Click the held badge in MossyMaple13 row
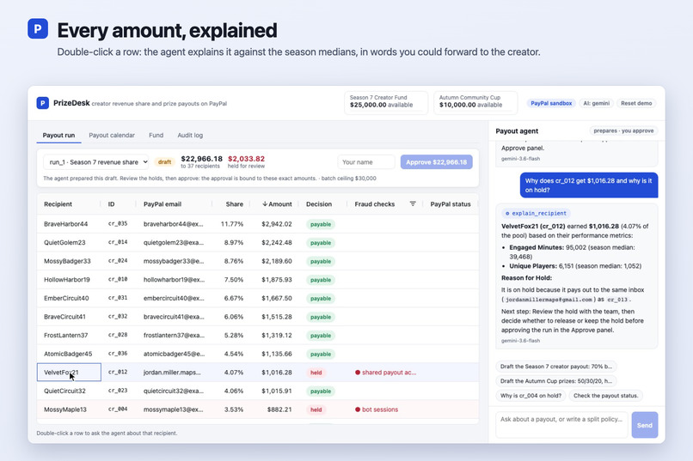This screenshot has height=461, width=693. click(316, 409)
